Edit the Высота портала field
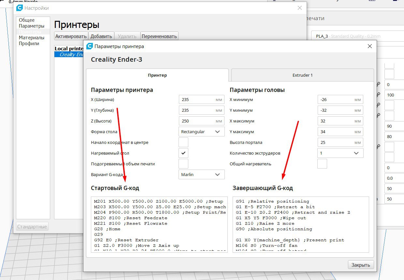 pyautogui.click(x=340, y=142)
